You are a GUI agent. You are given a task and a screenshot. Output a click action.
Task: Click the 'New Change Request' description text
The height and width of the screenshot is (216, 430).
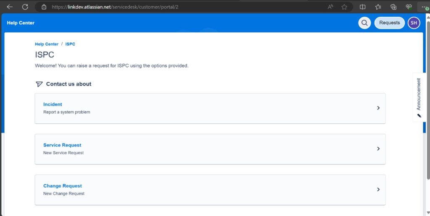(x=64, y=193)
